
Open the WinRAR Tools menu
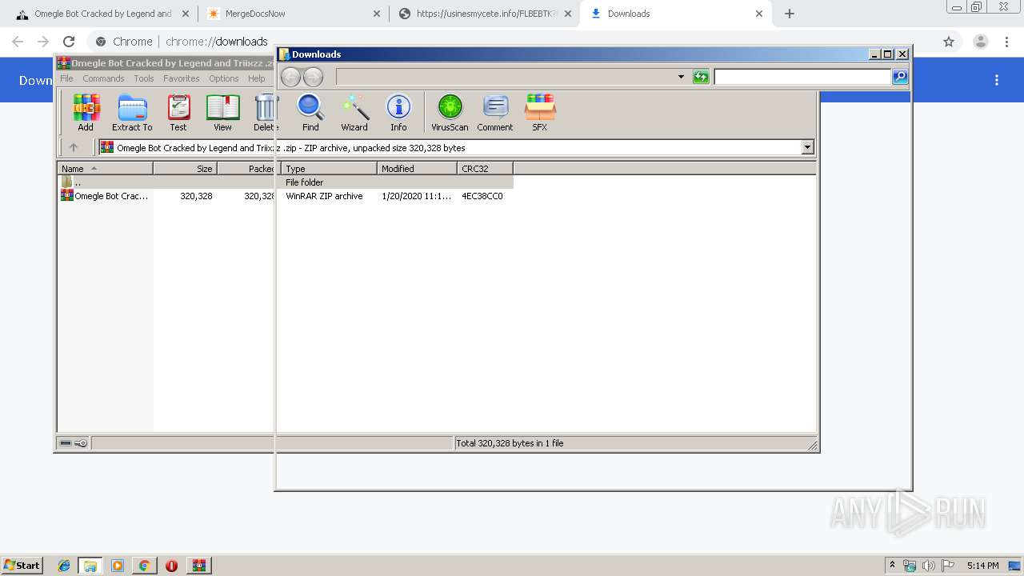click(x=144, y=78)
